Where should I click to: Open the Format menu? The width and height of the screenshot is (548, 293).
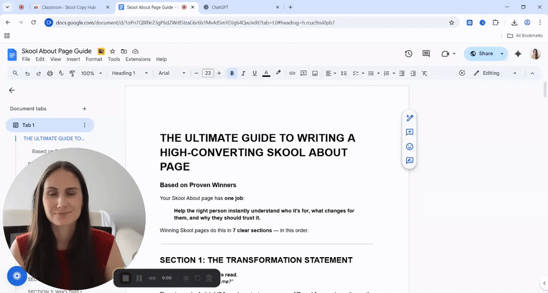[94, 59]
